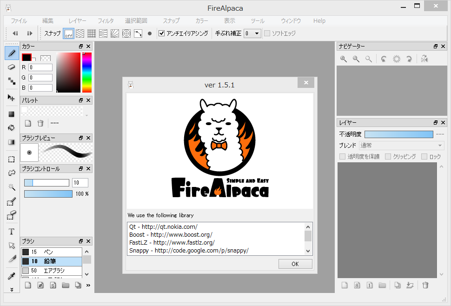Select the Lasso selection tool

(x=12, y=173)
